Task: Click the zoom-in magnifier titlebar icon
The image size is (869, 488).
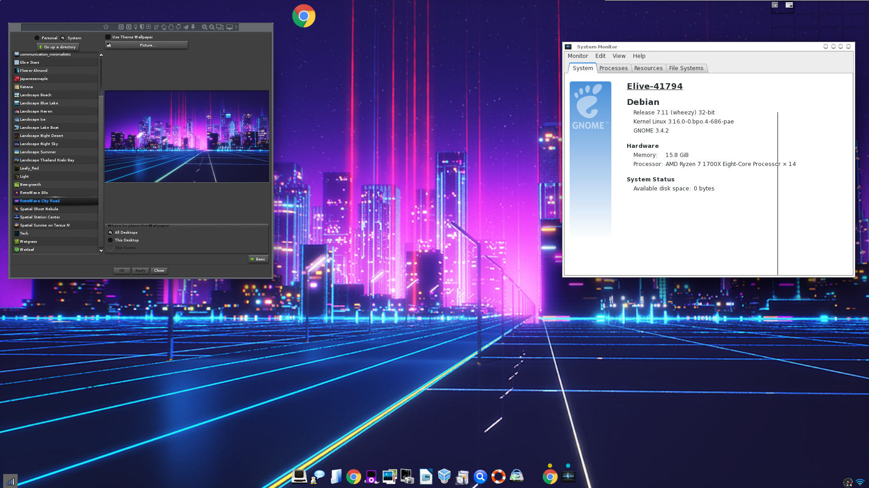Action: click(204, 27)
